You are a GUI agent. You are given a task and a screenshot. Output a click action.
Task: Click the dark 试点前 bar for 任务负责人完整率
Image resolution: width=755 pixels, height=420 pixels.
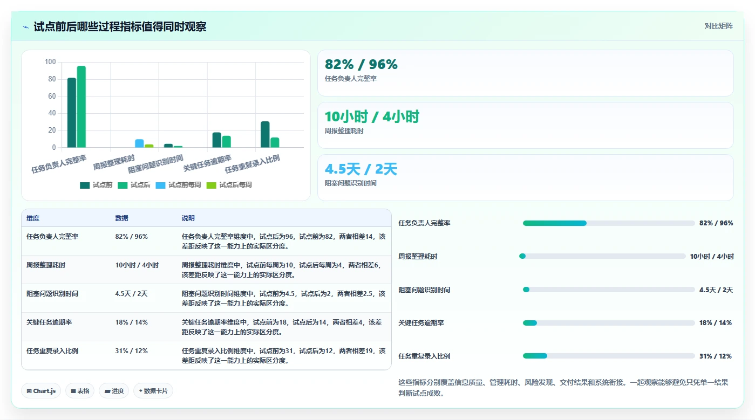tap(72, 113)
